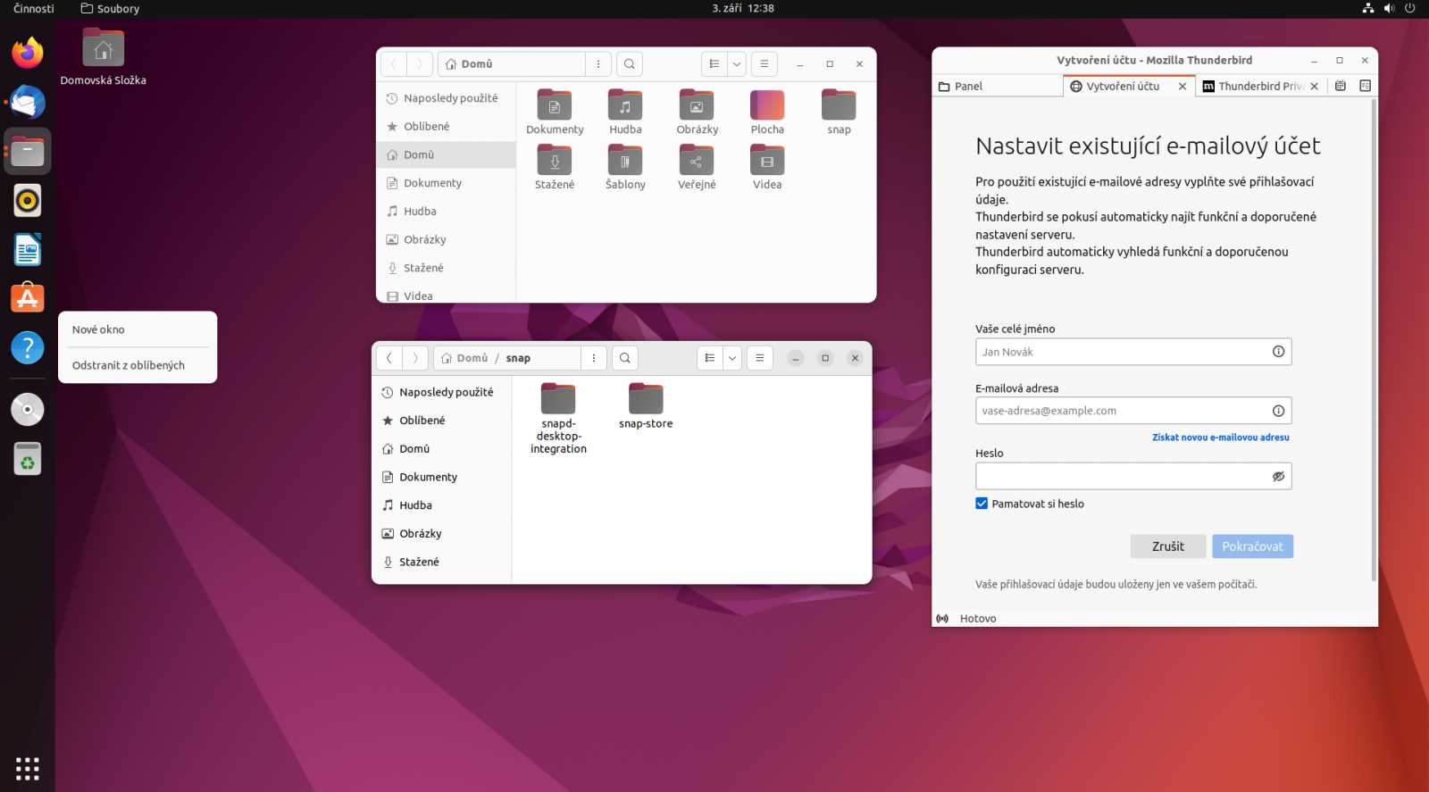1429x792 pixels.
Task: Open the Videa folder icon
Action: click(x=767, y=168)
